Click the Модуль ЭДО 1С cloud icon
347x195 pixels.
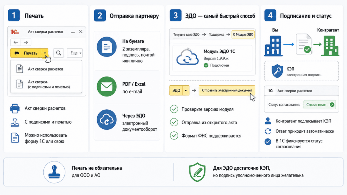(187, 57)
